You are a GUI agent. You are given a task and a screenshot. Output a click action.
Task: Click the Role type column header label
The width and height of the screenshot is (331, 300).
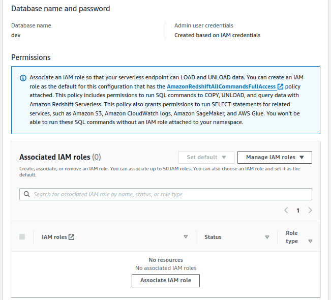pos(292,237)
